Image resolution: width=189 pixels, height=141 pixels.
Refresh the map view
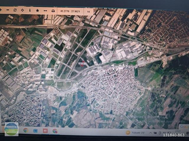15,10
